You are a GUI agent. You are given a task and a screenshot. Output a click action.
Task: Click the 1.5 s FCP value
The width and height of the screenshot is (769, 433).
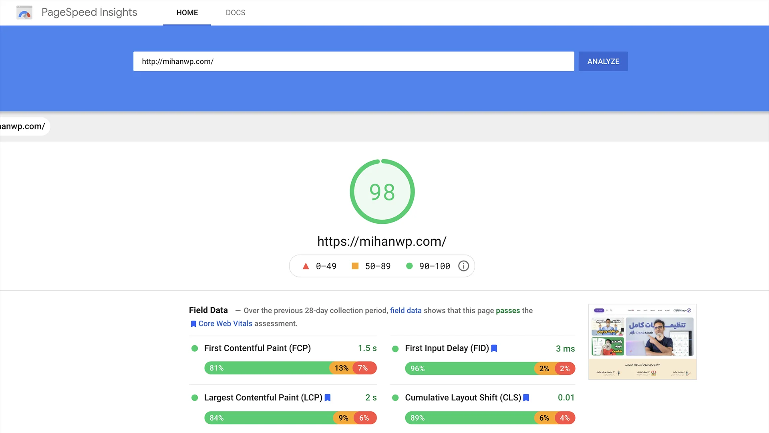pyautogui.click(x=367, y=348)
